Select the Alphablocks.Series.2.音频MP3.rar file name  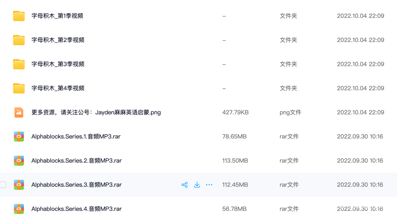[76, 161]
